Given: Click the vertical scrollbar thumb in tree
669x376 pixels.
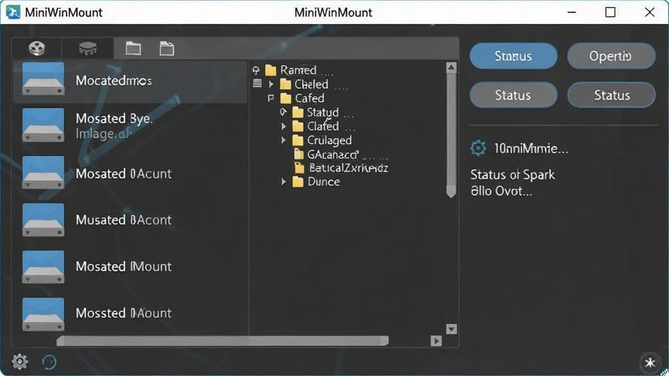Looking at the screenshot, I should coord(451,136).
